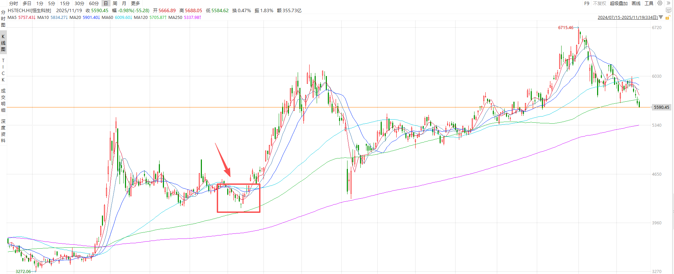Open K线图 vertical side tab
This screenshot has width=674, height=274.
tap(3, 43)
